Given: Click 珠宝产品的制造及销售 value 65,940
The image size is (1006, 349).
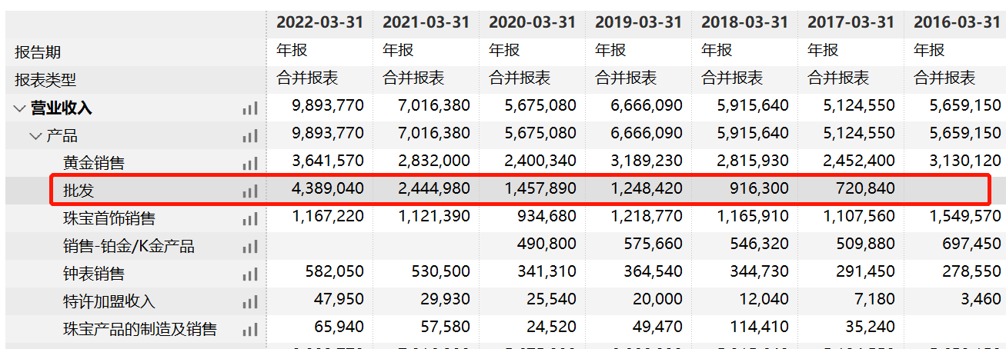Looking at the screenshot, I should pos(339,327).
